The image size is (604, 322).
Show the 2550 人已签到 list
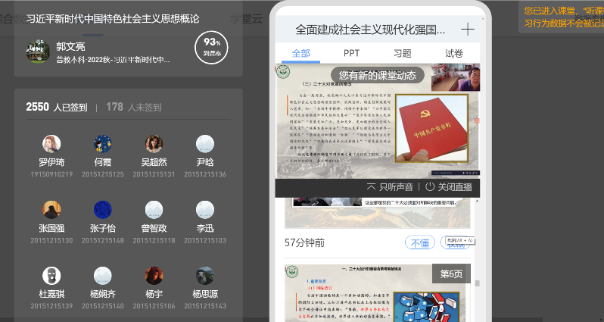tap(56, 108)
